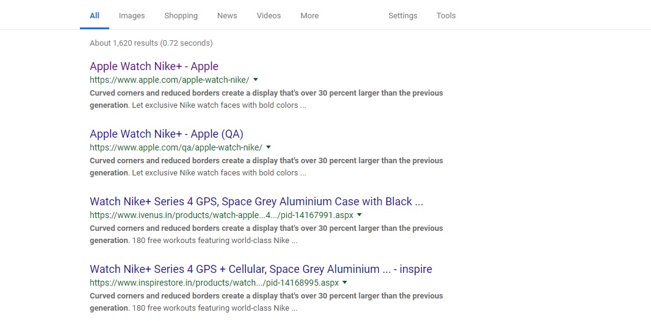Click the https://www.apple.com/qa/apple-watch-nike/ URL text
651x321 pixels.
pyautogui.click(x=176, y=147)
